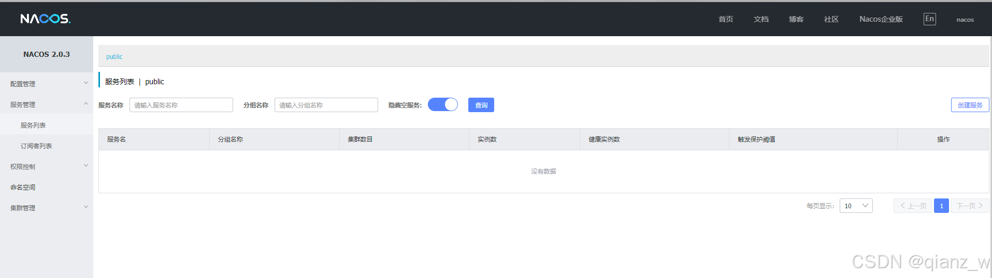Click the 创建服务 button
The height and width of the screenshot is (278, 992).
tap(970, 105)
